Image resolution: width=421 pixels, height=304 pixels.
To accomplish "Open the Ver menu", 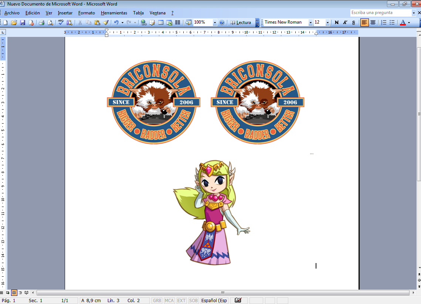I will click(x=49, y=13).
